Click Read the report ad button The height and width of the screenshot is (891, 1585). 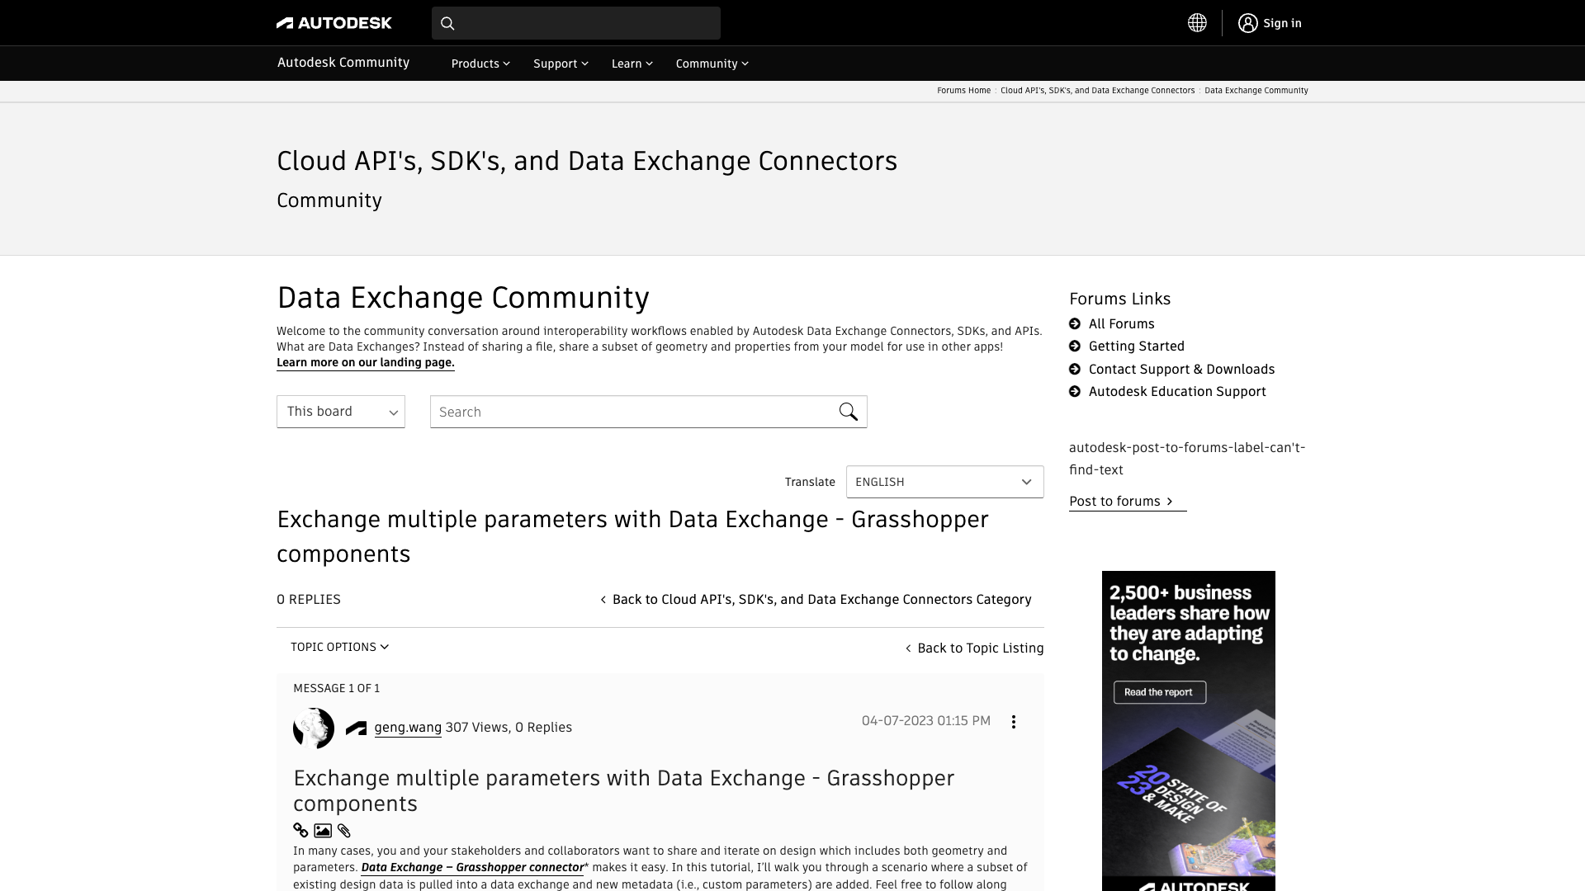pyautogui.click(x=1160, y=692)
